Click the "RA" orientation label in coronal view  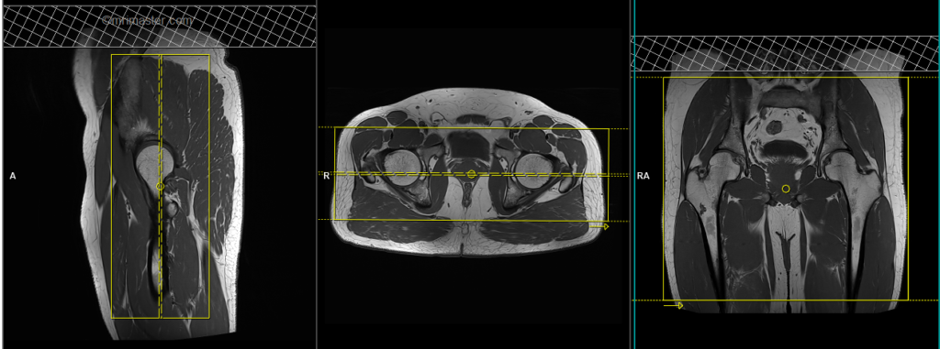tap(643, 176)
